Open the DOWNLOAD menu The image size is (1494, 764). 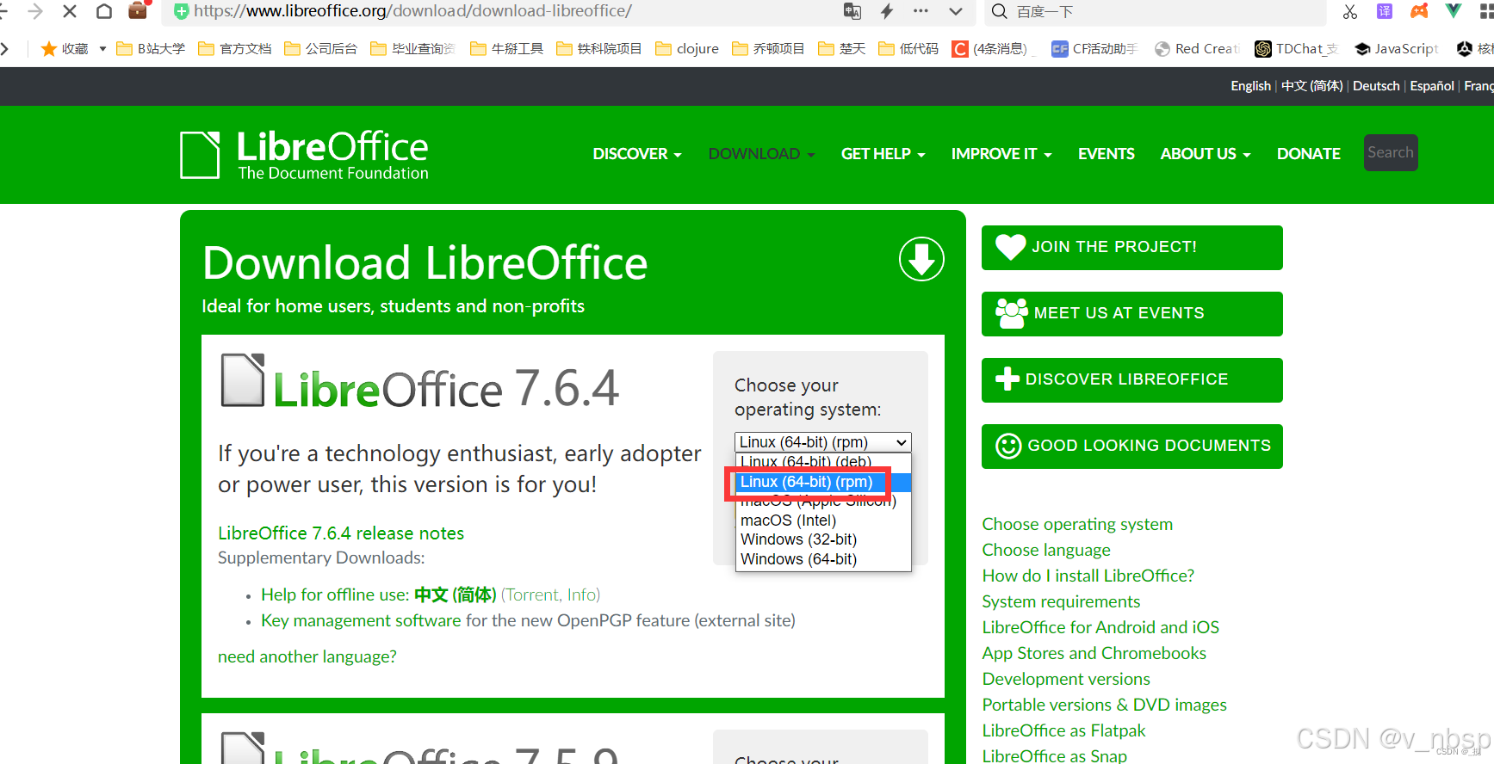pyautogui.click(x=761, y=153)
